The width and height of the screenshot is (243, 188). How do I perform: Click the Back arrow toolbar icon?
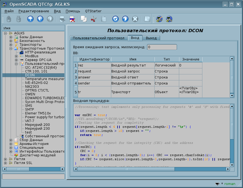(x=40, y=19)
